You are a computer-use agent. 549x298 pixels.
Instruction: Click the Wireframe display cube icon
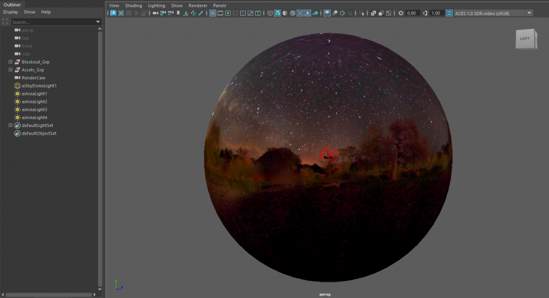coord(270,13)
